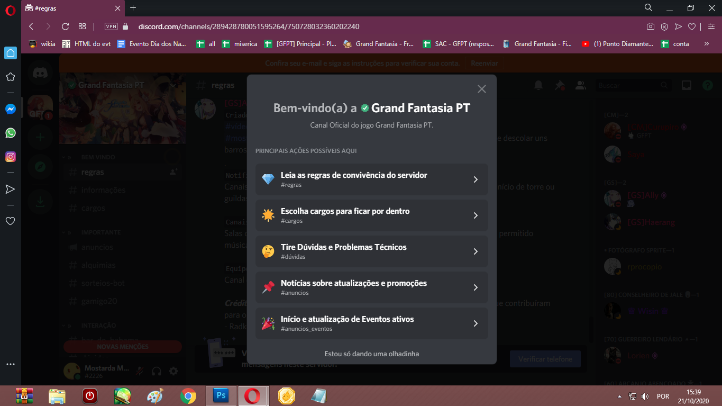
Task: Open the regras rules welcome action
Action: point(371,179)
